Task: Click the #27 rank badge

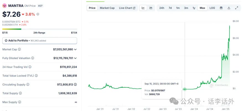Action: 40,6
